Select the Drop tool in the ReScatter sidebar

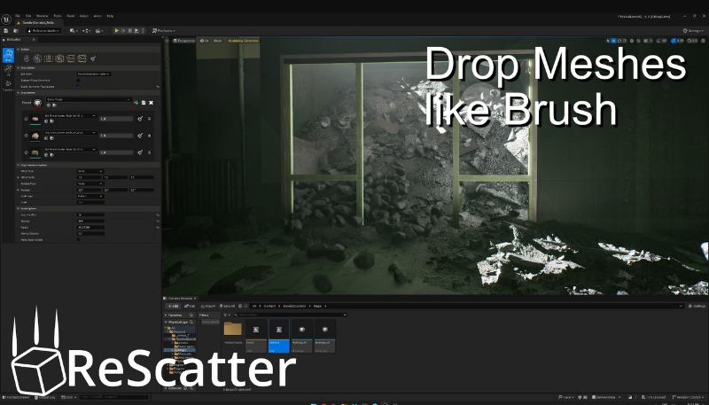pyautogui.click(x=8, y=55)
